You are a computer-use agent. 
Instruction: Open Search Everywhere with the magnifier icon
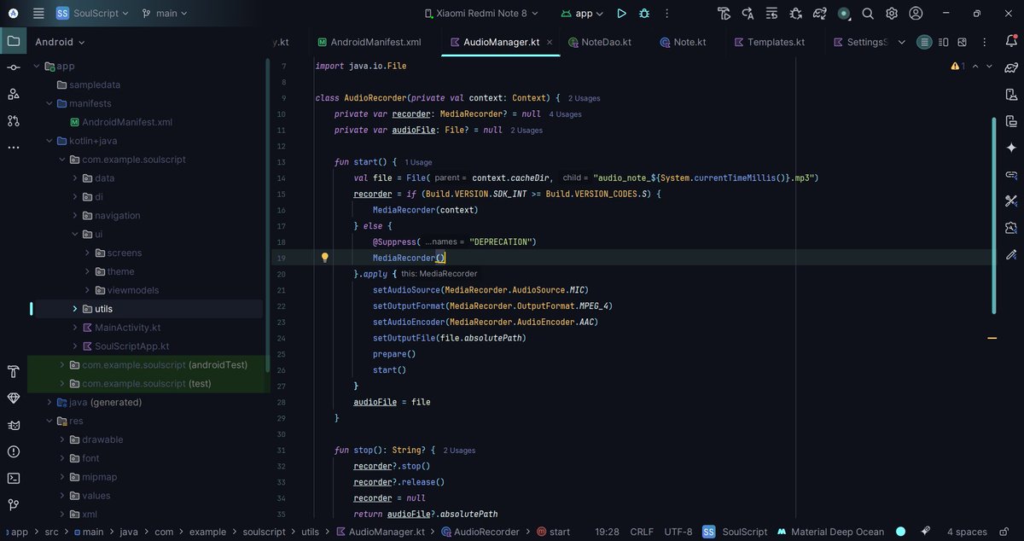click(867, 13)
